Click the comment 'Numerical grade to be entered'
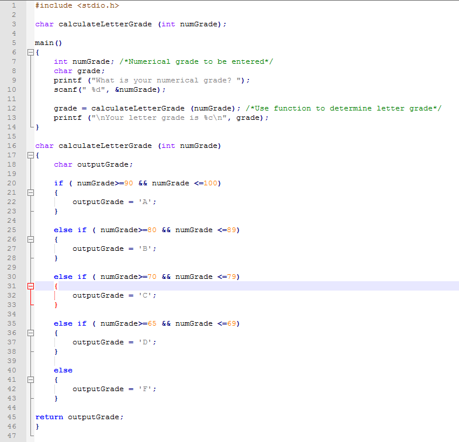The image size is (459, 442). [x=196, y=61]
